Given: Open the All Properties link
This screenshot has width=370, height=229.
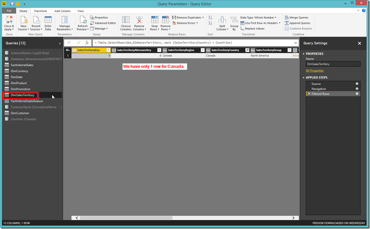Looking at the screenshot, I should pyautogui.click(x=315, y=71).
